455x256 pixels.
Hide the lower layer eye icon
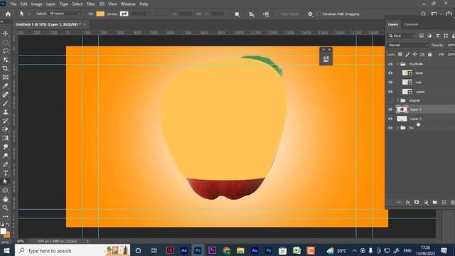(x=390, y=73)
